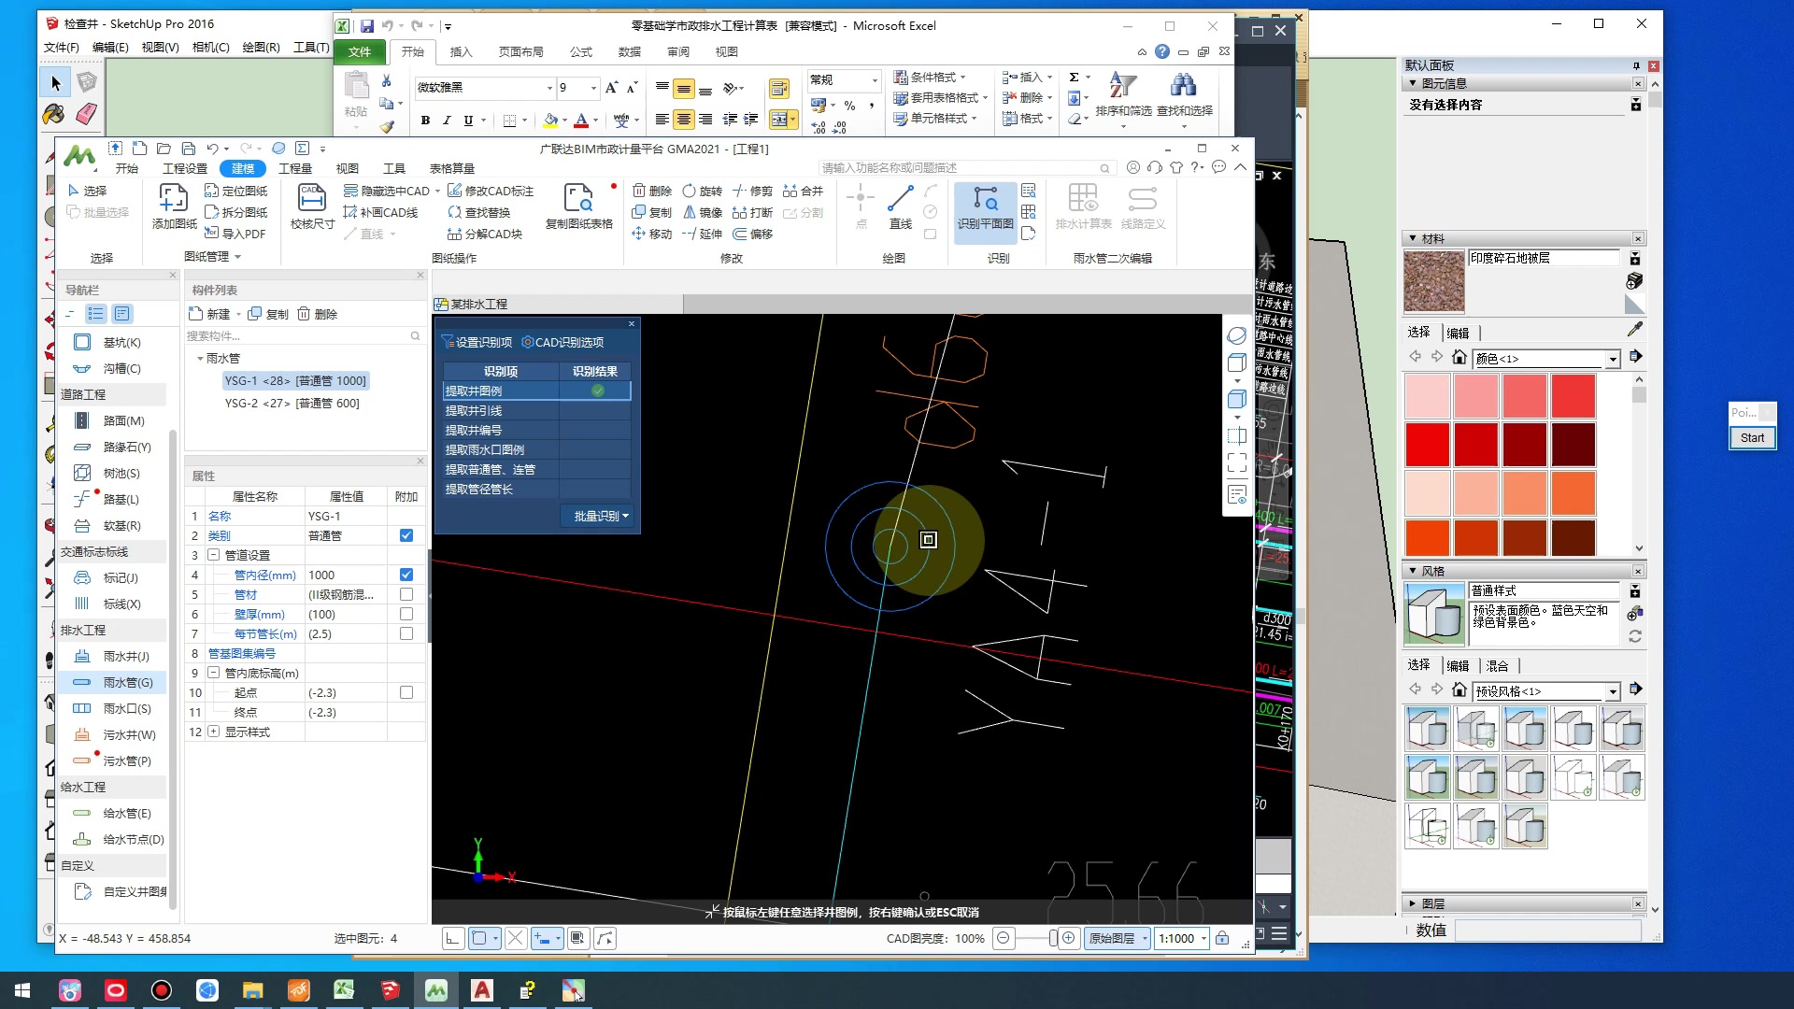
Task: Uncheck the 管内径(mm) attach checkbox
Action: point(406,575)
